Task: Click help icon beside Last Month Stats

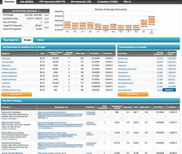Action: coord(39,11)
